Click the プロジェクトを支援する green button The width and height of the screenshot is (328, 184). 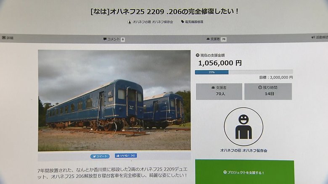click(x=245, y=172)
